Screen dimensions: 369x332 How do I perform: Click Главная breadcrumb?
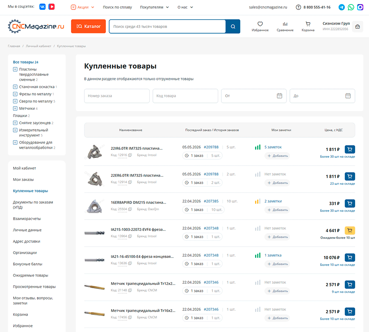(x=14, y=46)
